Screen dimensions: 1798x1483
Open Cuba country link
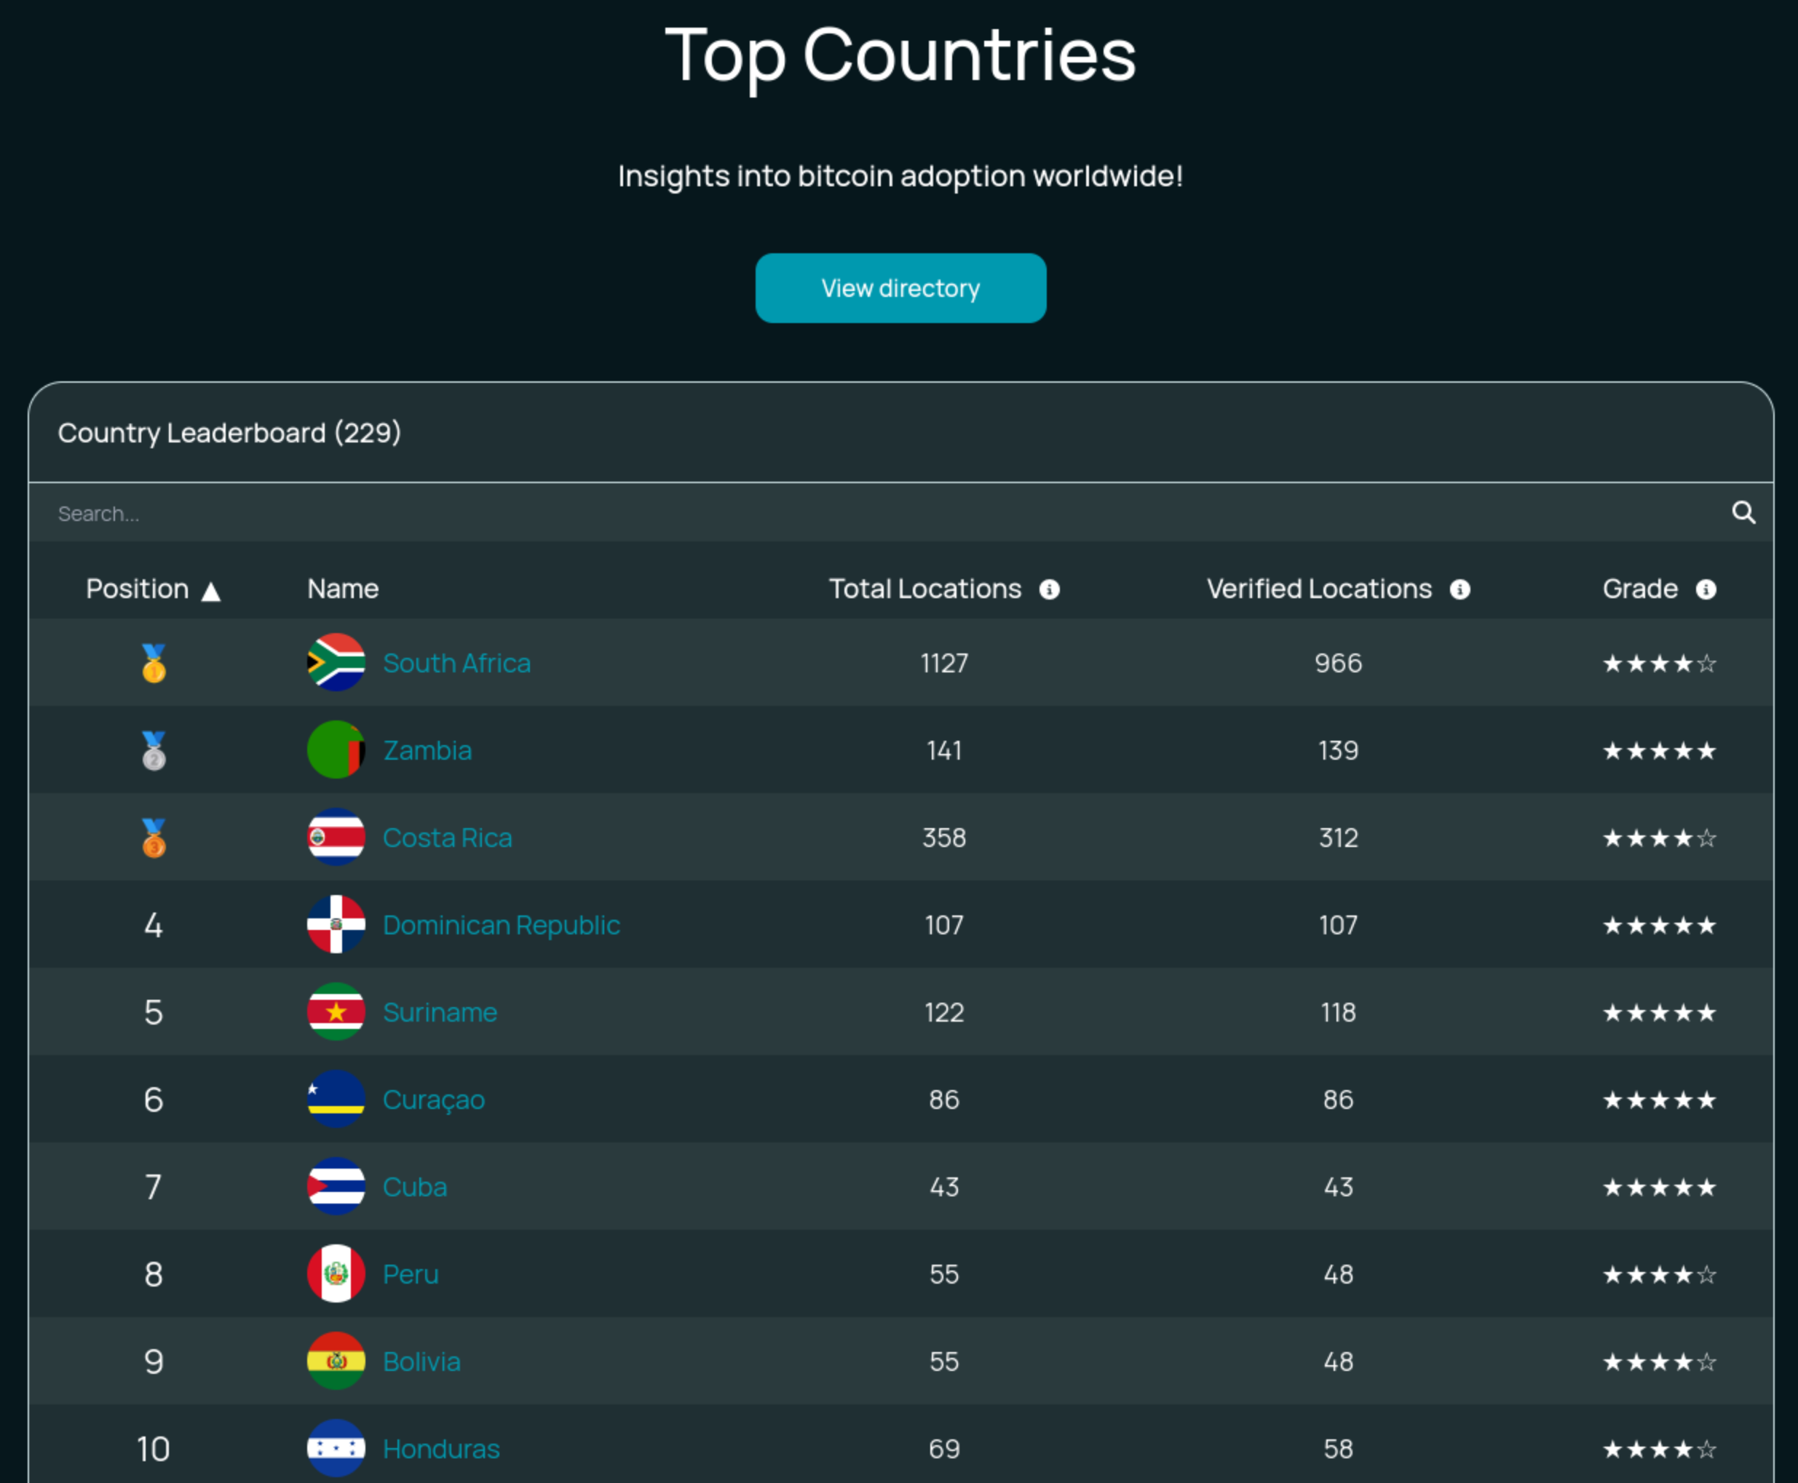point(414,1187)
